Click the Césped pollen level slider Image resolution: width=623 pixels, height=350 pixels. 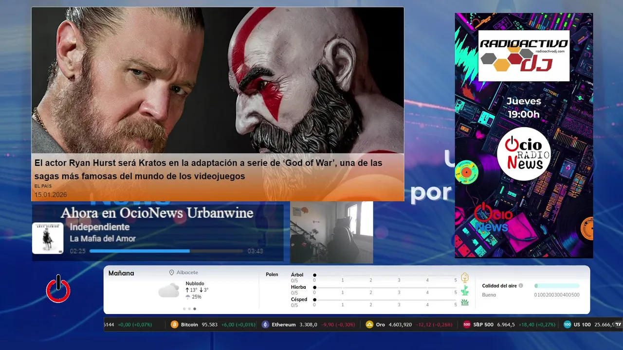point(385,300)
